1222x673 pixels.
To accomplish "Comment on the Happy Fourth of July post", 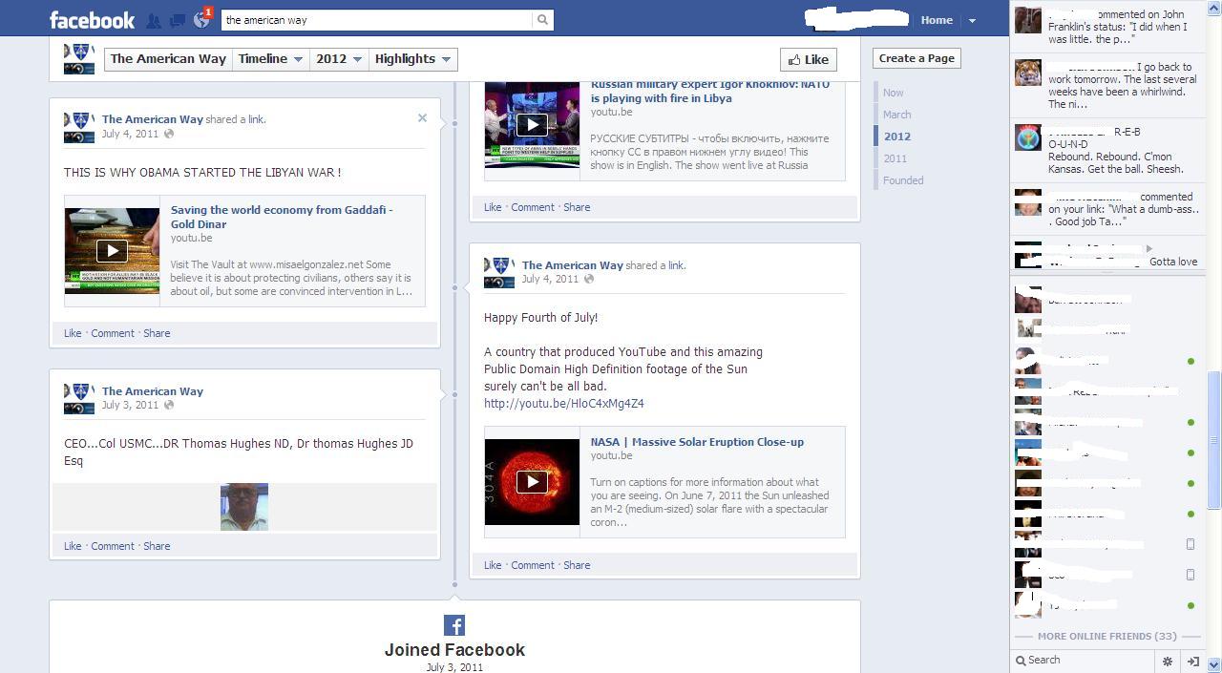I will [x=533, y=565].
